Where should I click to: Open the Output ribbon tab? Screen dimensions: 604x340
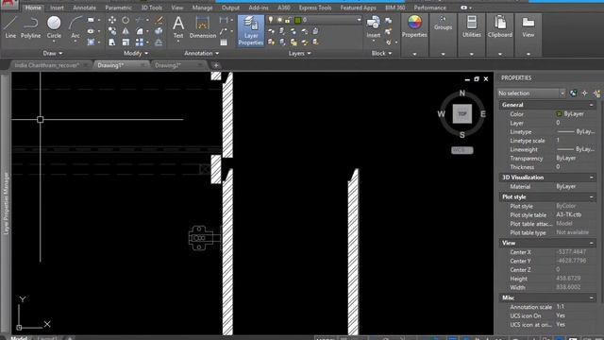coord(230,8)
